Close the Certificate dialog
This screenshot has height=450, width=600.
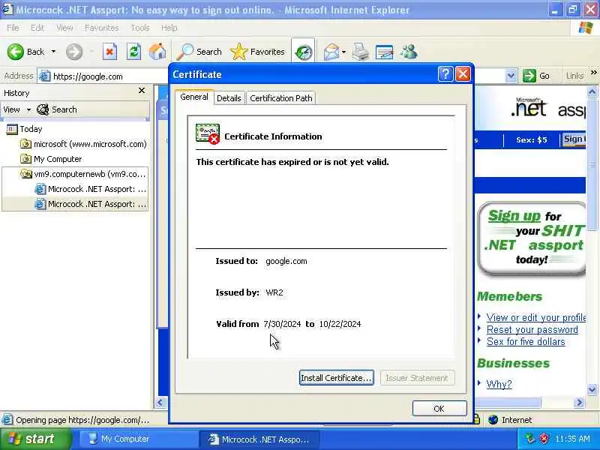pyautogui.click(x=463, y=73)
